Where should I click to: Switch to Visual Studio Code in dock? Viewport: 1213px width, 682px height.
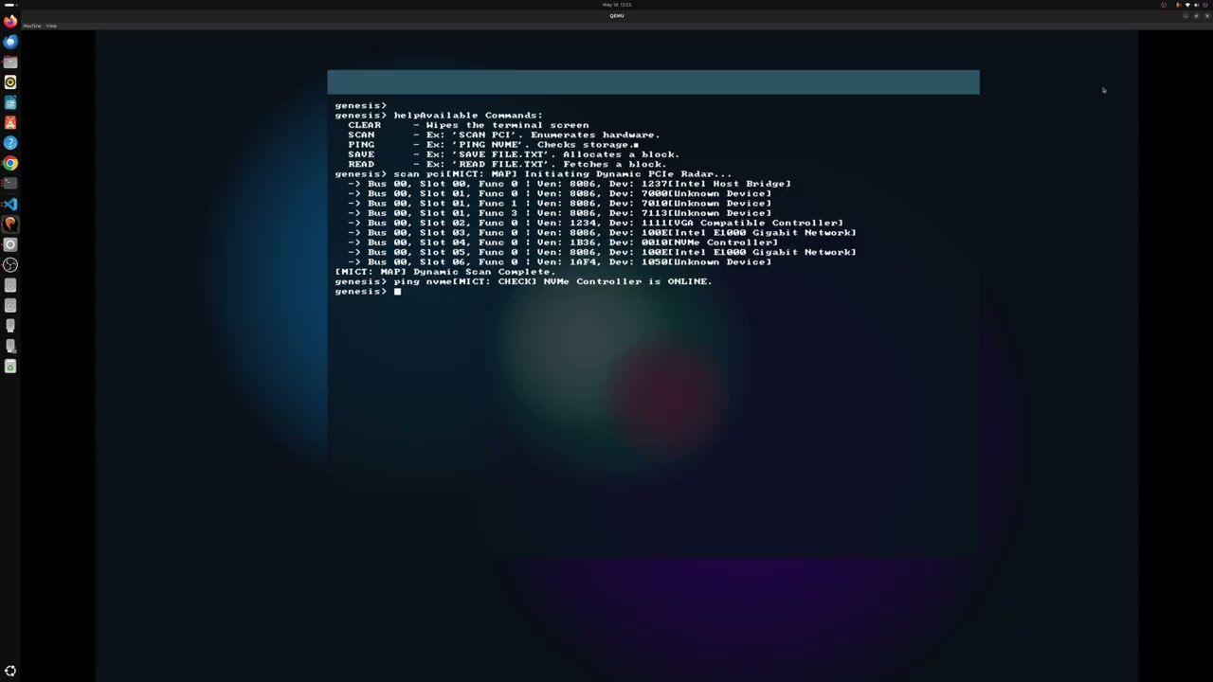point(10,204)
